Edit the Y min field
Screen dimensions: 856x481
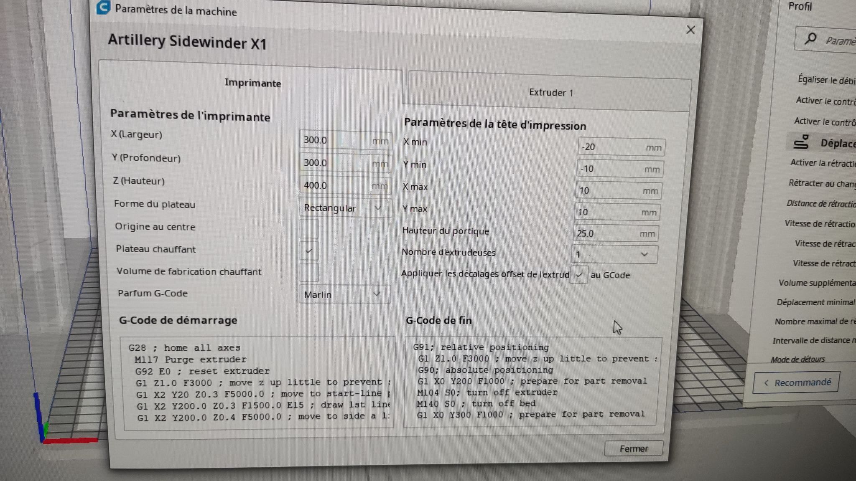(620, 169)
